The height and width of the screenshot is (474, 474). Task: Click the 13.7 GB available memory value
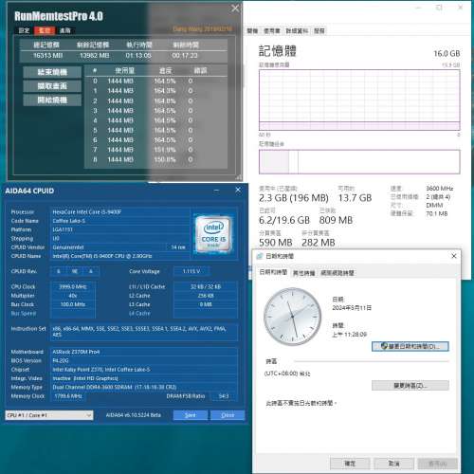[x=355, y=198]
